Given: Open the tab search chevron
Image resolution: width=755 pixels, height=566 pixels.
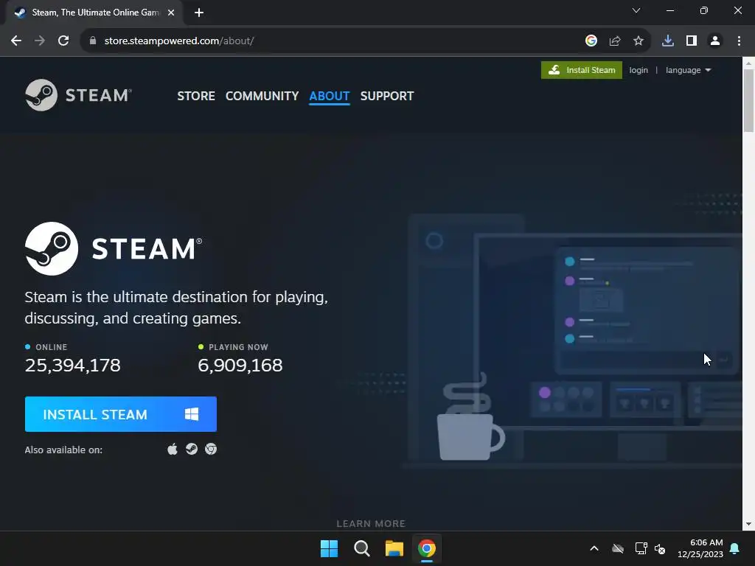Looking at the screenshot, I should pyautogui.click(x=636, y=10).
